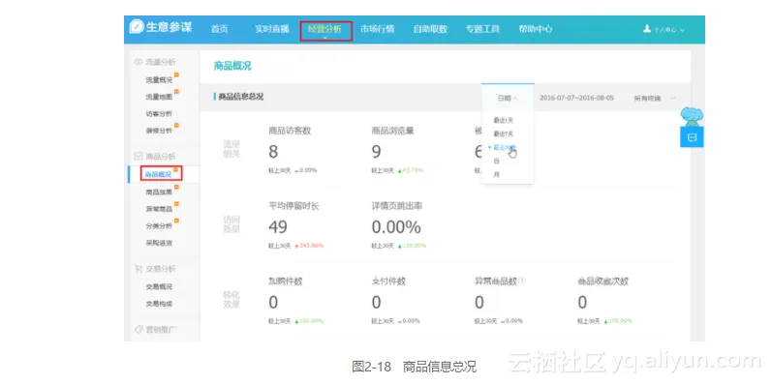Open 访客分析 in the sidebar

pos(159,113)
